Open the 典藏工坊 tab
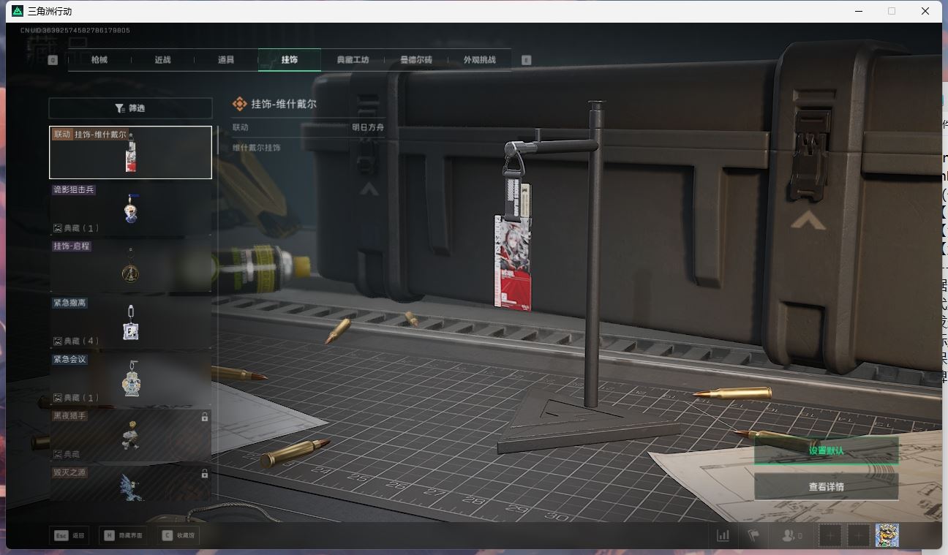 pos(352,60)
